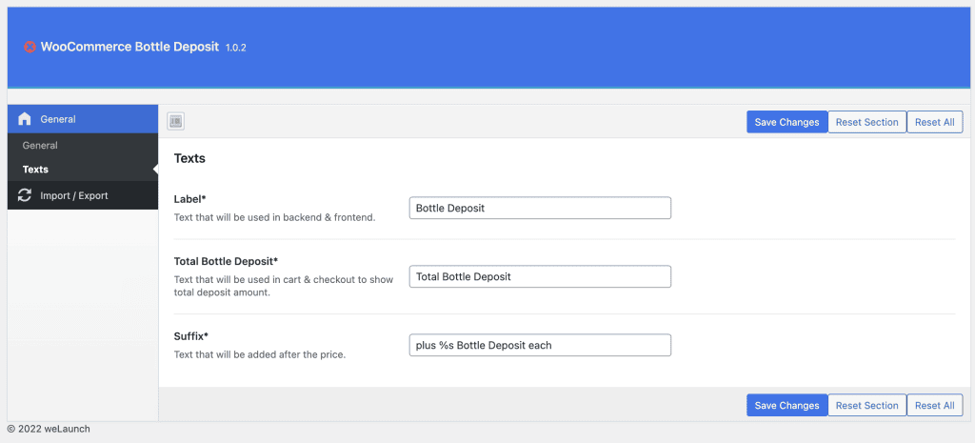This screenshot has height=443, width=975.
Task: Click the red plugin logo icon in header
Action: 30,47
